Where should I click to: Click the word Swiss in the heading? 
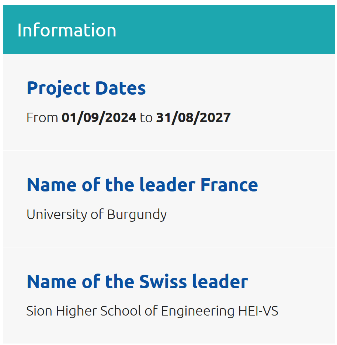click(x=163, y=281)
